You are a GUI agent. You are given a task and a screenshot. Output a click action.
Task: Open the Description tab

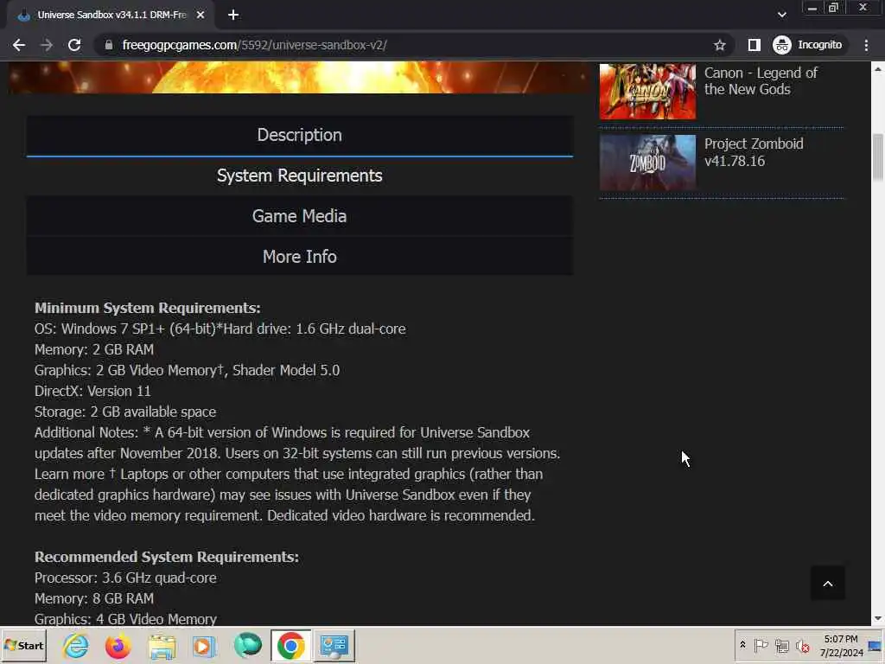(x=300, y=136)
